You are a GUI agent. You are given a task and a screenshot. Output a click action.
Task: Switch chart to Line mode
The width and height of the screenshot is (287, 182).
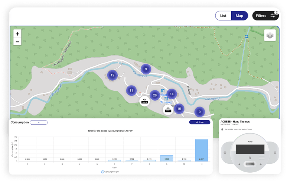coord(200,122)
